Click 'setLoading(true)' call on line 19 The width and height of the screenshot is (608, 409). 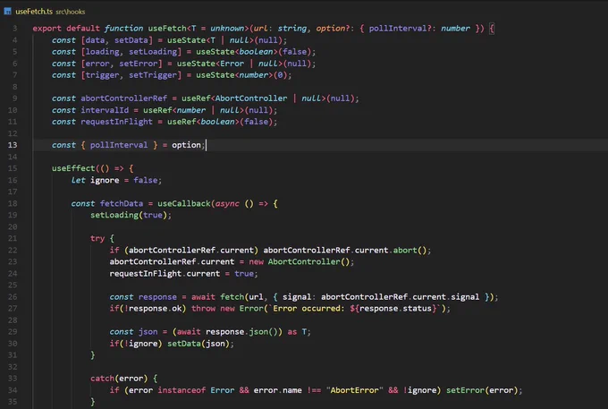(131, 215)
